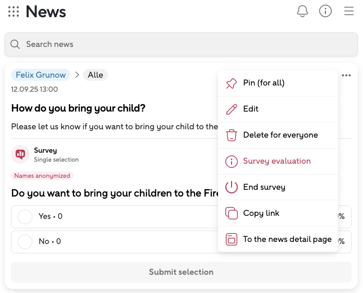Select Copy link menu entry

point(261,213)
